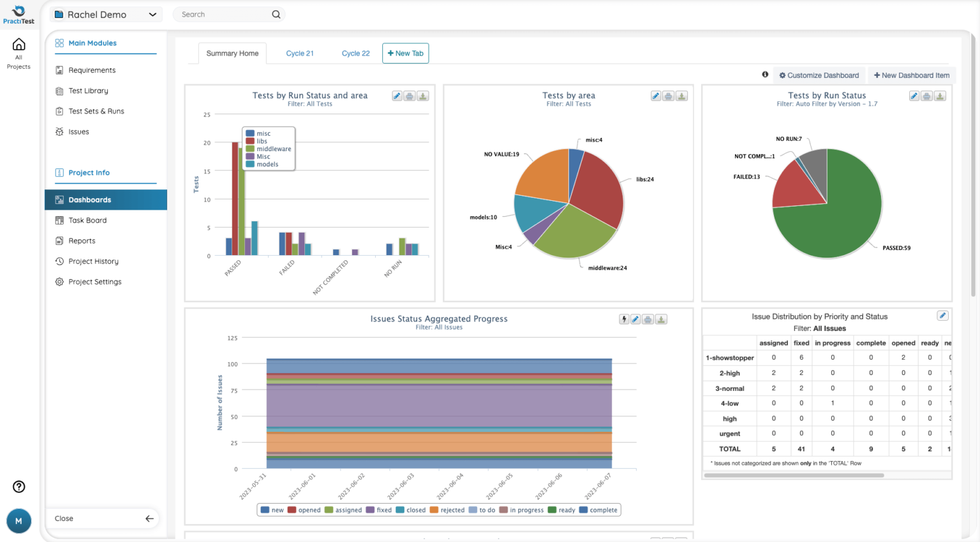980x542 pixels.
Task: Click inside the Search field
Action: (223, 15)
